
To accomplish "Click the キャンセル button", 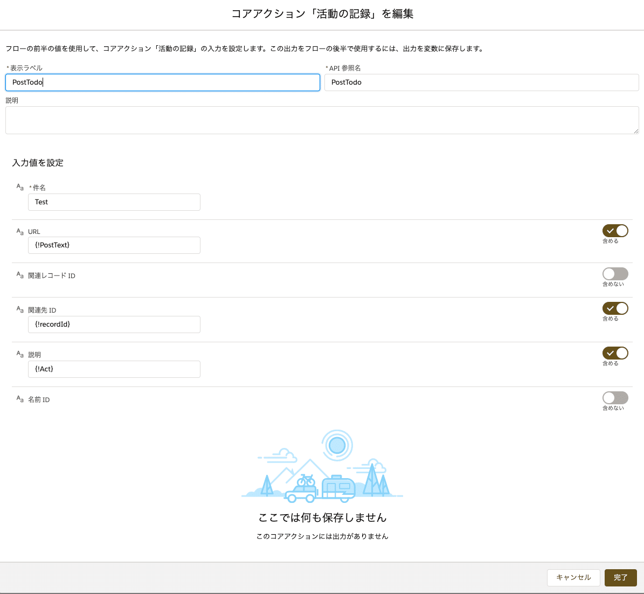I will [573, 577].
